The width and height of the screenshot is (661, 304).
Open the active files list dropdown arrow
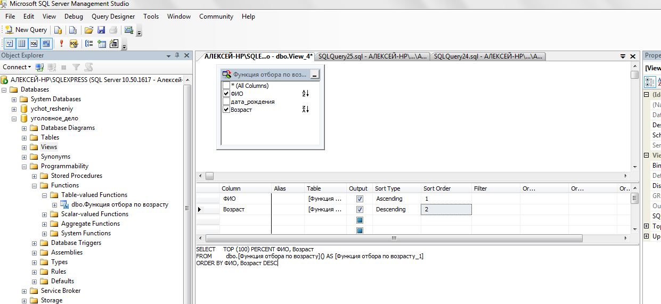[x=623, y=56]
